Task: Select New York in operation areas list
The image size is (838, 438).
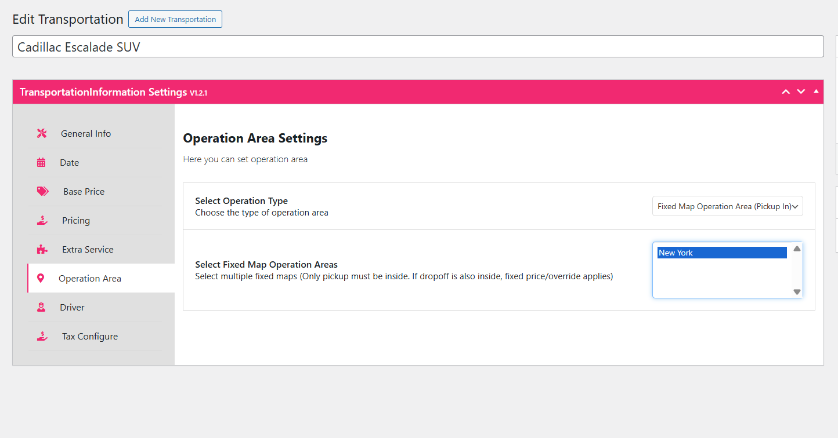Action: (x=721, y=253)
